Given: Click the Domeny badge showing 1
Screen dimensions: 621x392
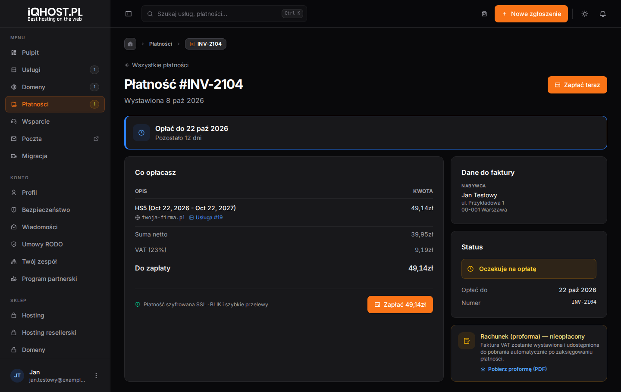Looking at the screenshot, I should coord(94,87).
